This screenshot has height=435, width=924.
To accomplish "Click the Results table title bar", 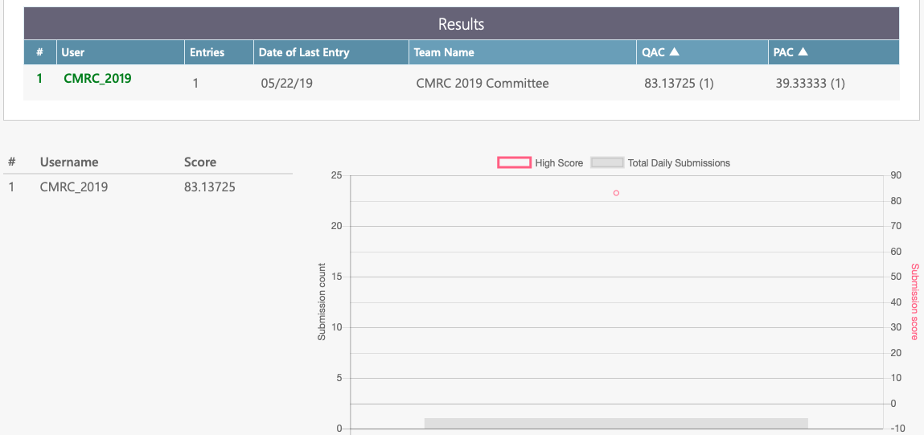I will (461, 24).
